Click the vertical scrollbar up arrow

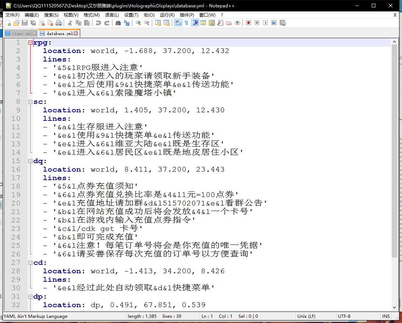tap(394, 42)
